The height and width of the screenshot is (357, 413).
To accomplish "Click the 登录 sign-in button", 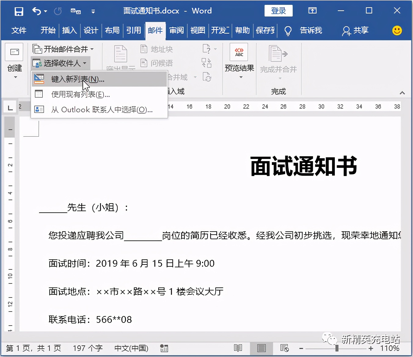I will coord(279,11).
